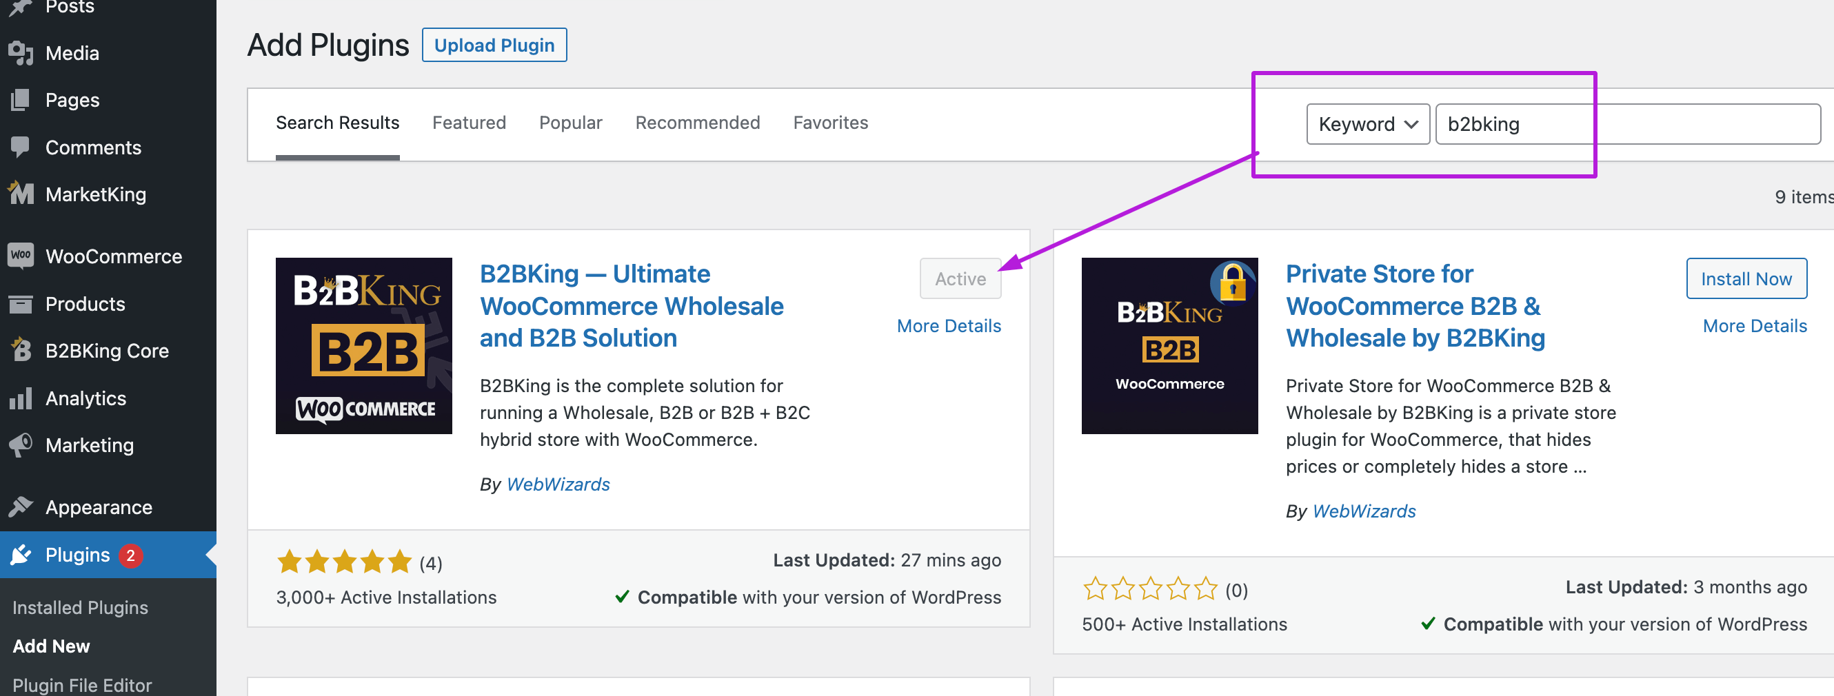Open the MarketKing sidebar icon

click(20, 194)
